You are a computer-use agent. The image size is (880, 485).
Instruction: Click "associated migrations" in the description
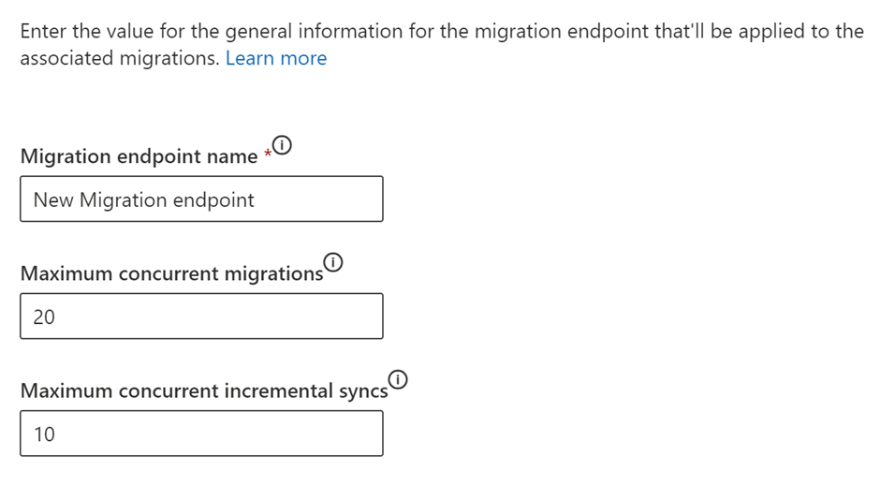pos(120,58)
